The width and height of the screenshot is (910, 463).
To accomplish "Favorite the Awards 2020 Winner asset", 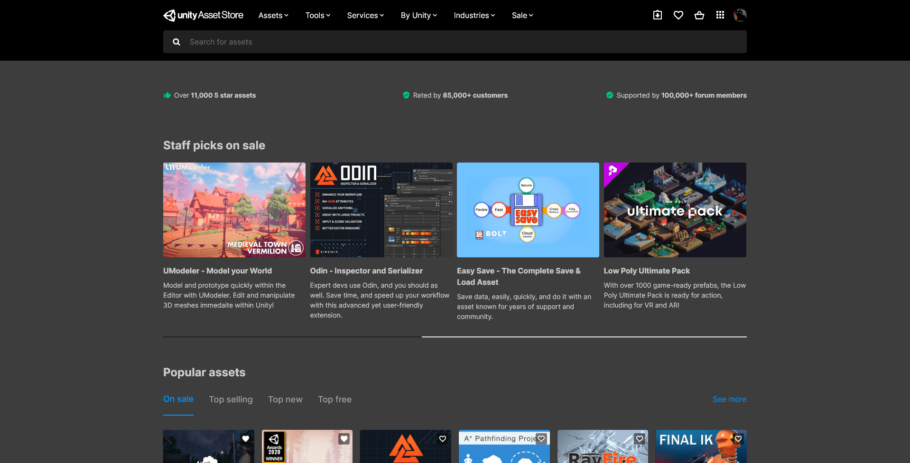I will coord(344,439).
